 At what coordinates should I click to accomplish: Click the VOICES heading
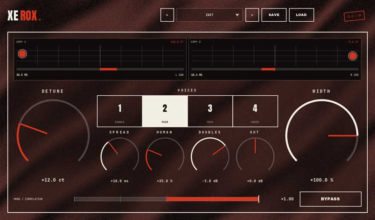point(187,90)
